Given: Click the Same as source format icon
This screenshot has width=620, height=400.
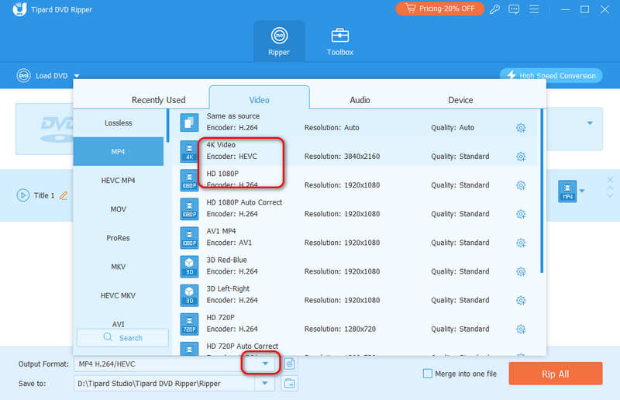Looking at the screenshot, I should (189, 122).
